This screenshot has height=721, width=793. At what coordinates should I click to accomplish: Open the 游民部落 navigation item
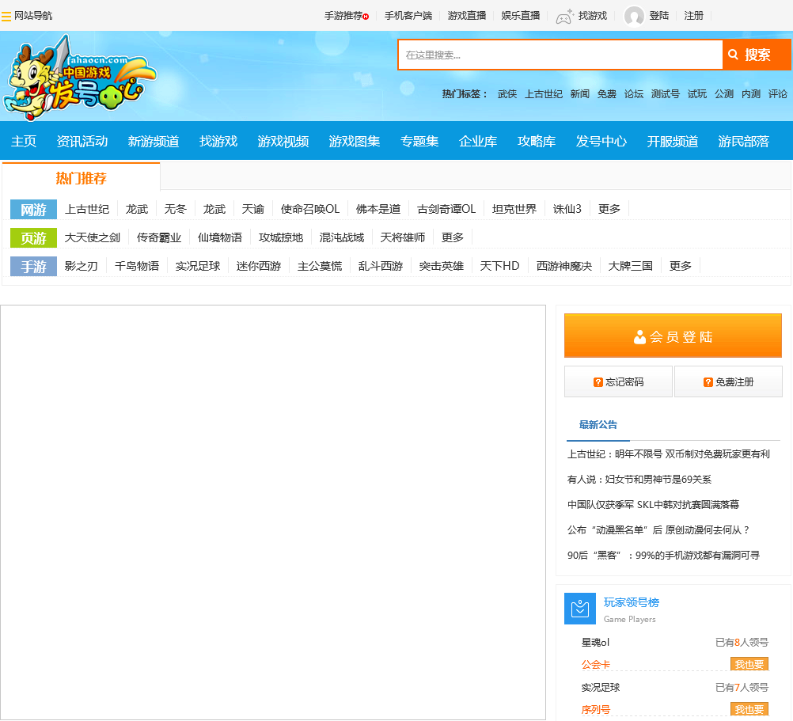coord(743,141)
